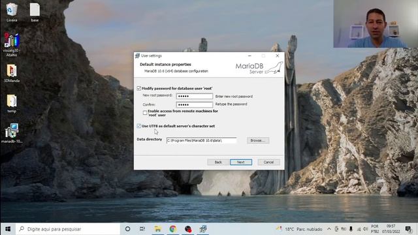418x235 pixels.
Task: Open the notification center icon
Action: coord(408,229)
